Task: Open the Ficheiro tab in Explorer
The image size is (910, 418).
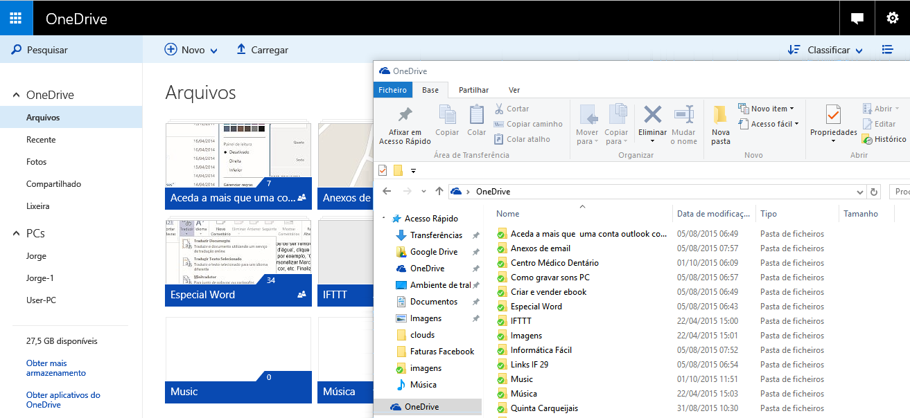Action: coord(393,90)
